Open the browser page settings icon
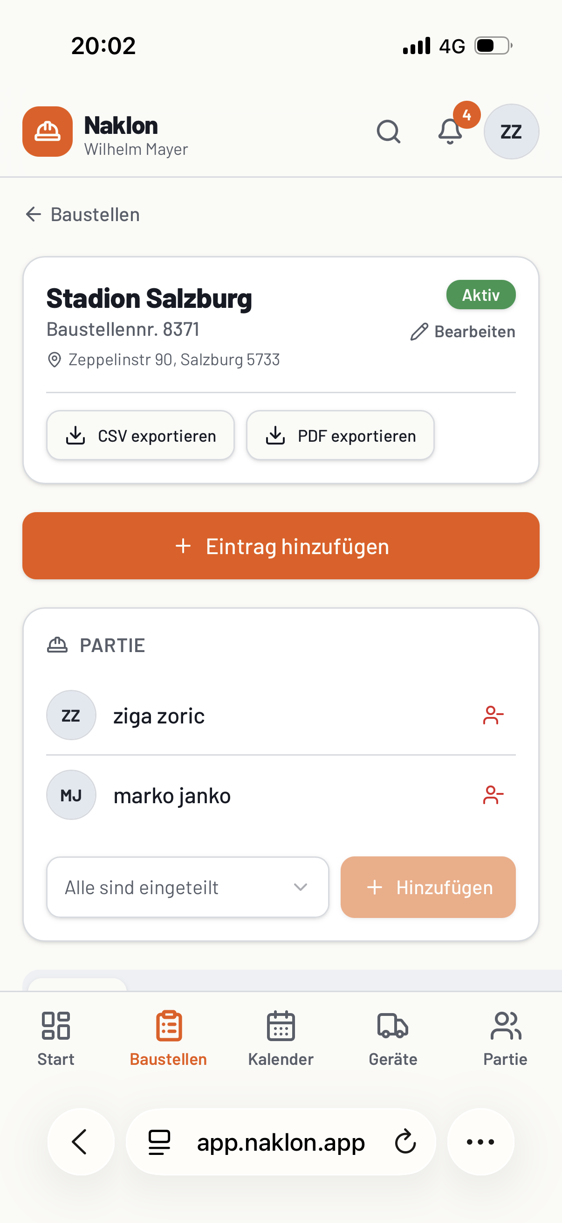The height and width of the screenshot is (1223, 562). tap(159, 1142)
